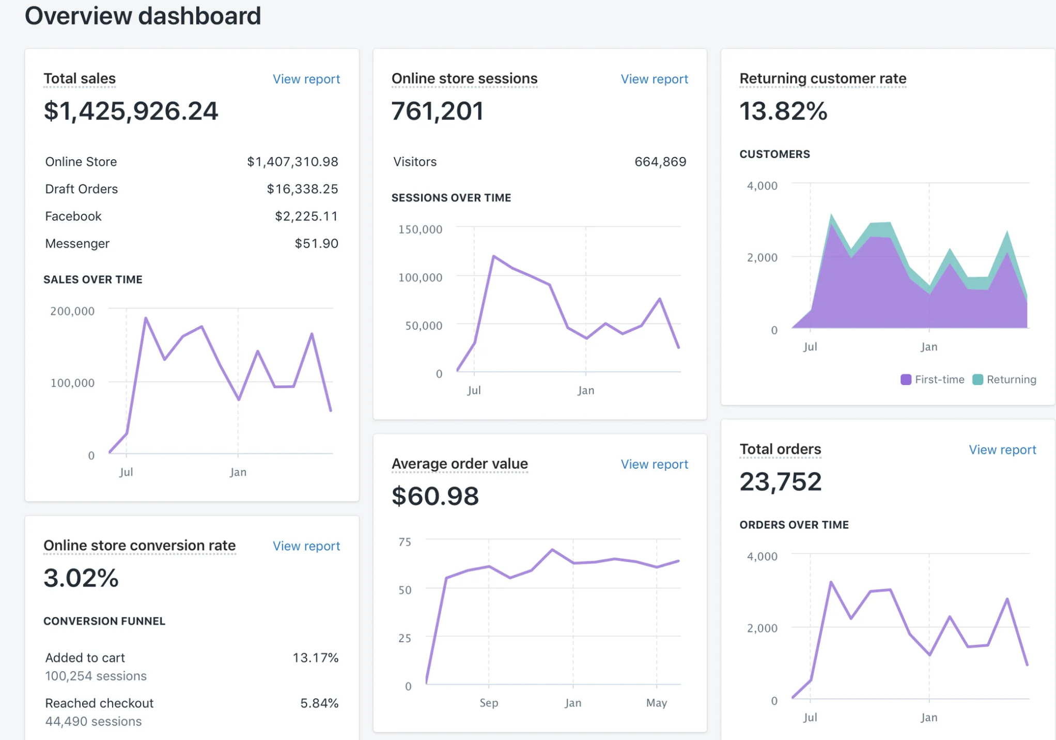
Task: Click the teal Returning legend swatch
Action: [x=977, y=379]
